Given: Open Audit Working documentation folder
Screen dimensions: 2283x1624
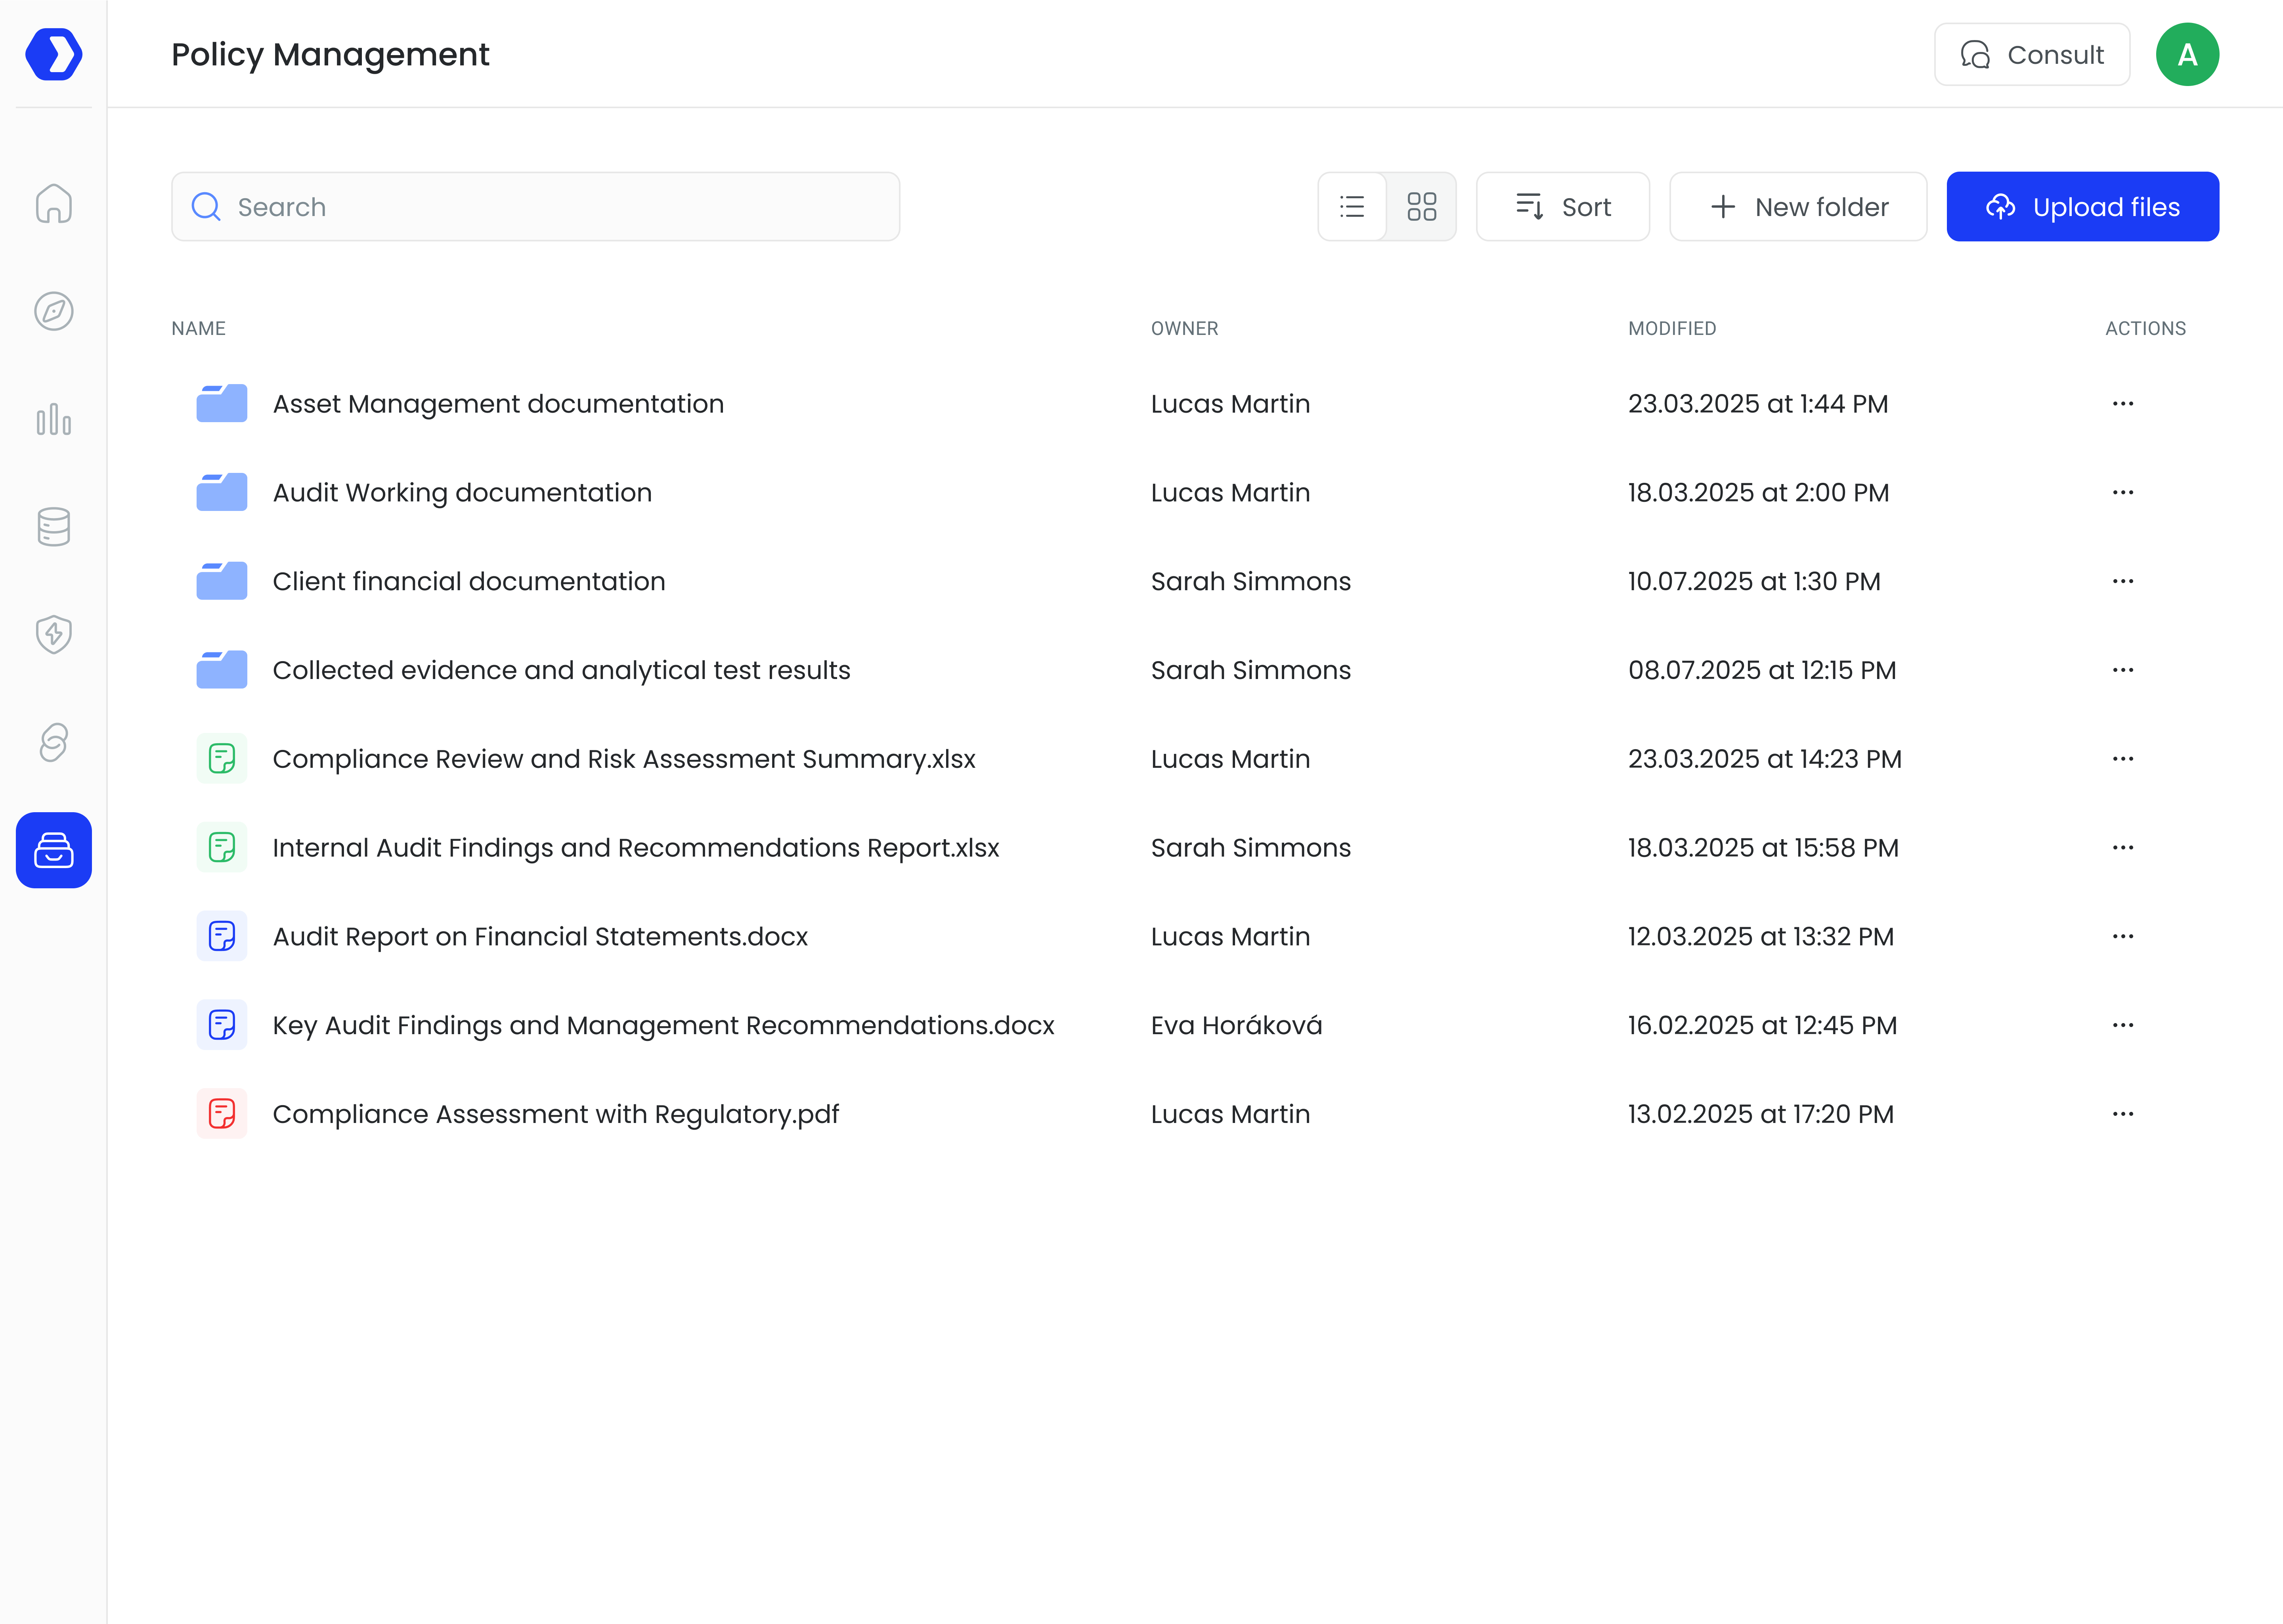Looking at the screenshot, I should 462,493.
